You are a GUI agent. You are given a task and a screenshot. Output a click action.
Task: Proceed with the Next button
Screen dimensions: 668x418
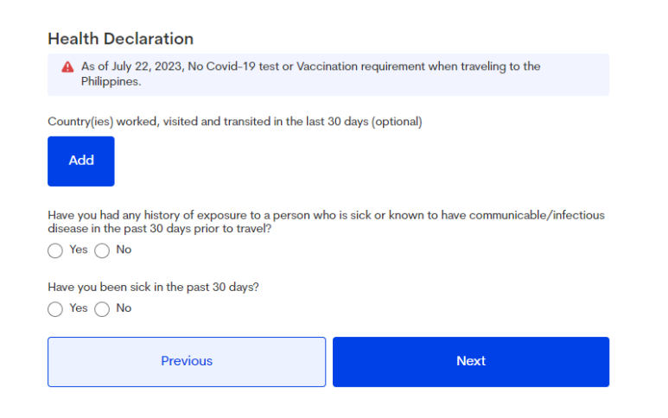[x=471, y=362]
